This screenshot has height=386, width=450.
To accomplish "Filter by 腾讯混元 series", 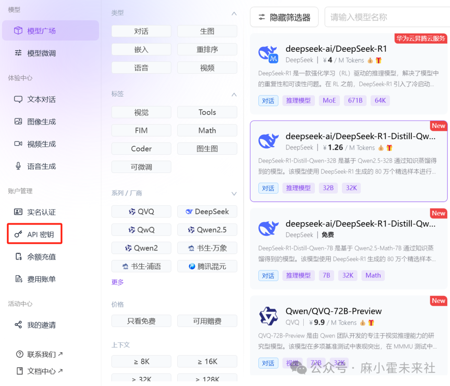I will [207, 266].
